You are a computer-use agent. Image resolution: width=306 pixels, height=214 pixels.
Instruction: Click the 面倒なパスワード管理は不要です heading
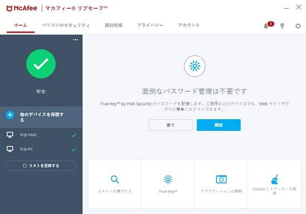[195, 91]
